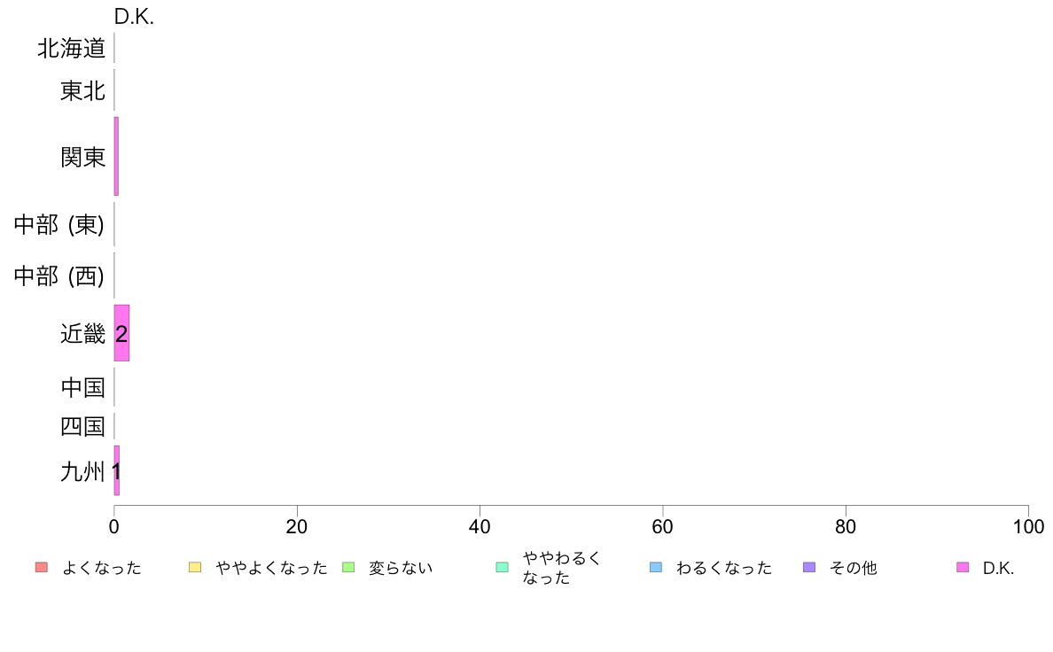This screenshot has height=652, width=1053.
Task: Click the green 変らない legend swatch
Action: [x=348, y=567]
